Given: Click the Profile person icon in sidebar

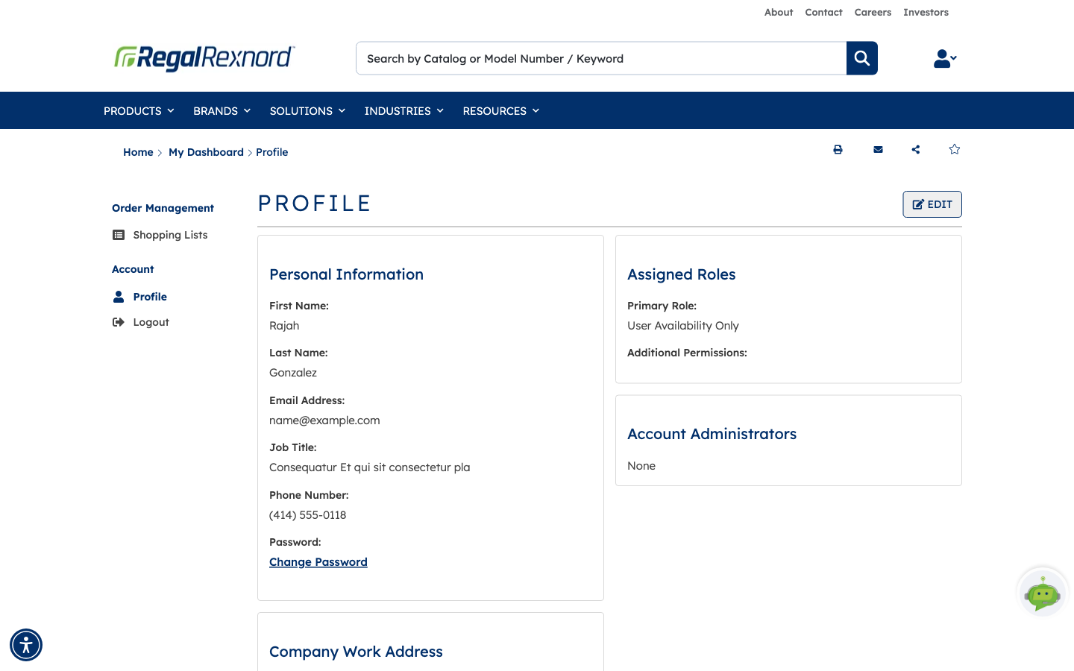Looking at the screenshot, I should coord(119,297).
